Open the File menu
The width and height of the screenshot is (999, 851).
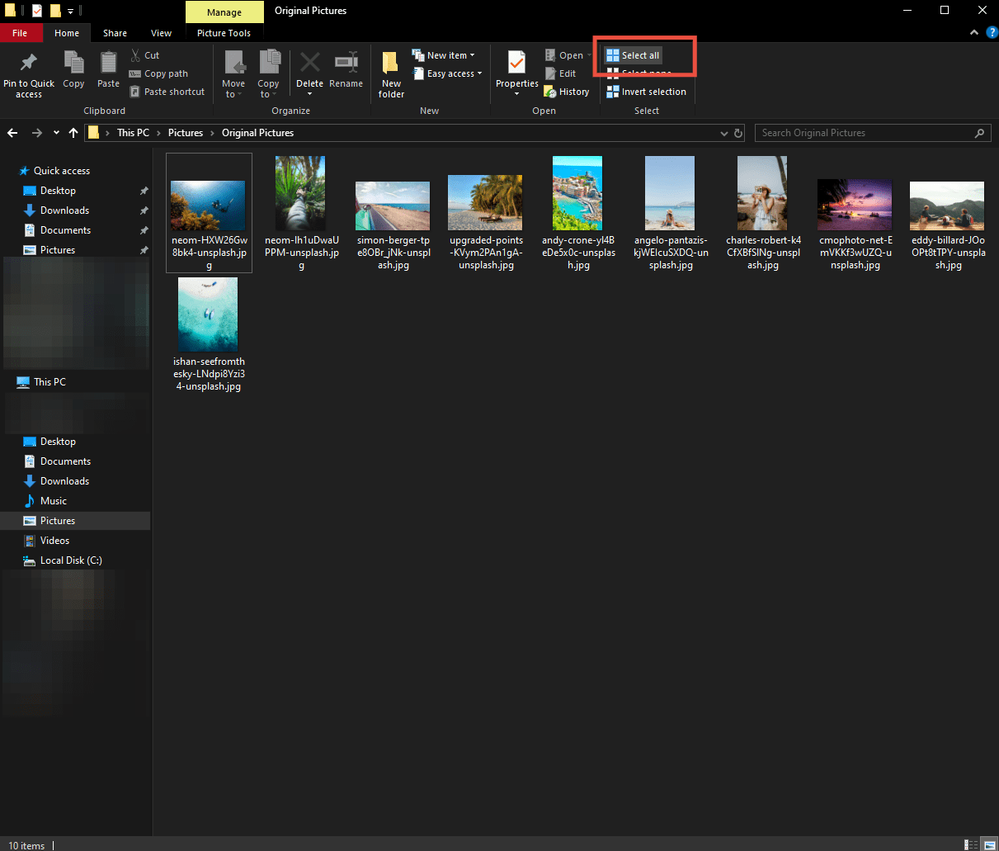(20, 33)
